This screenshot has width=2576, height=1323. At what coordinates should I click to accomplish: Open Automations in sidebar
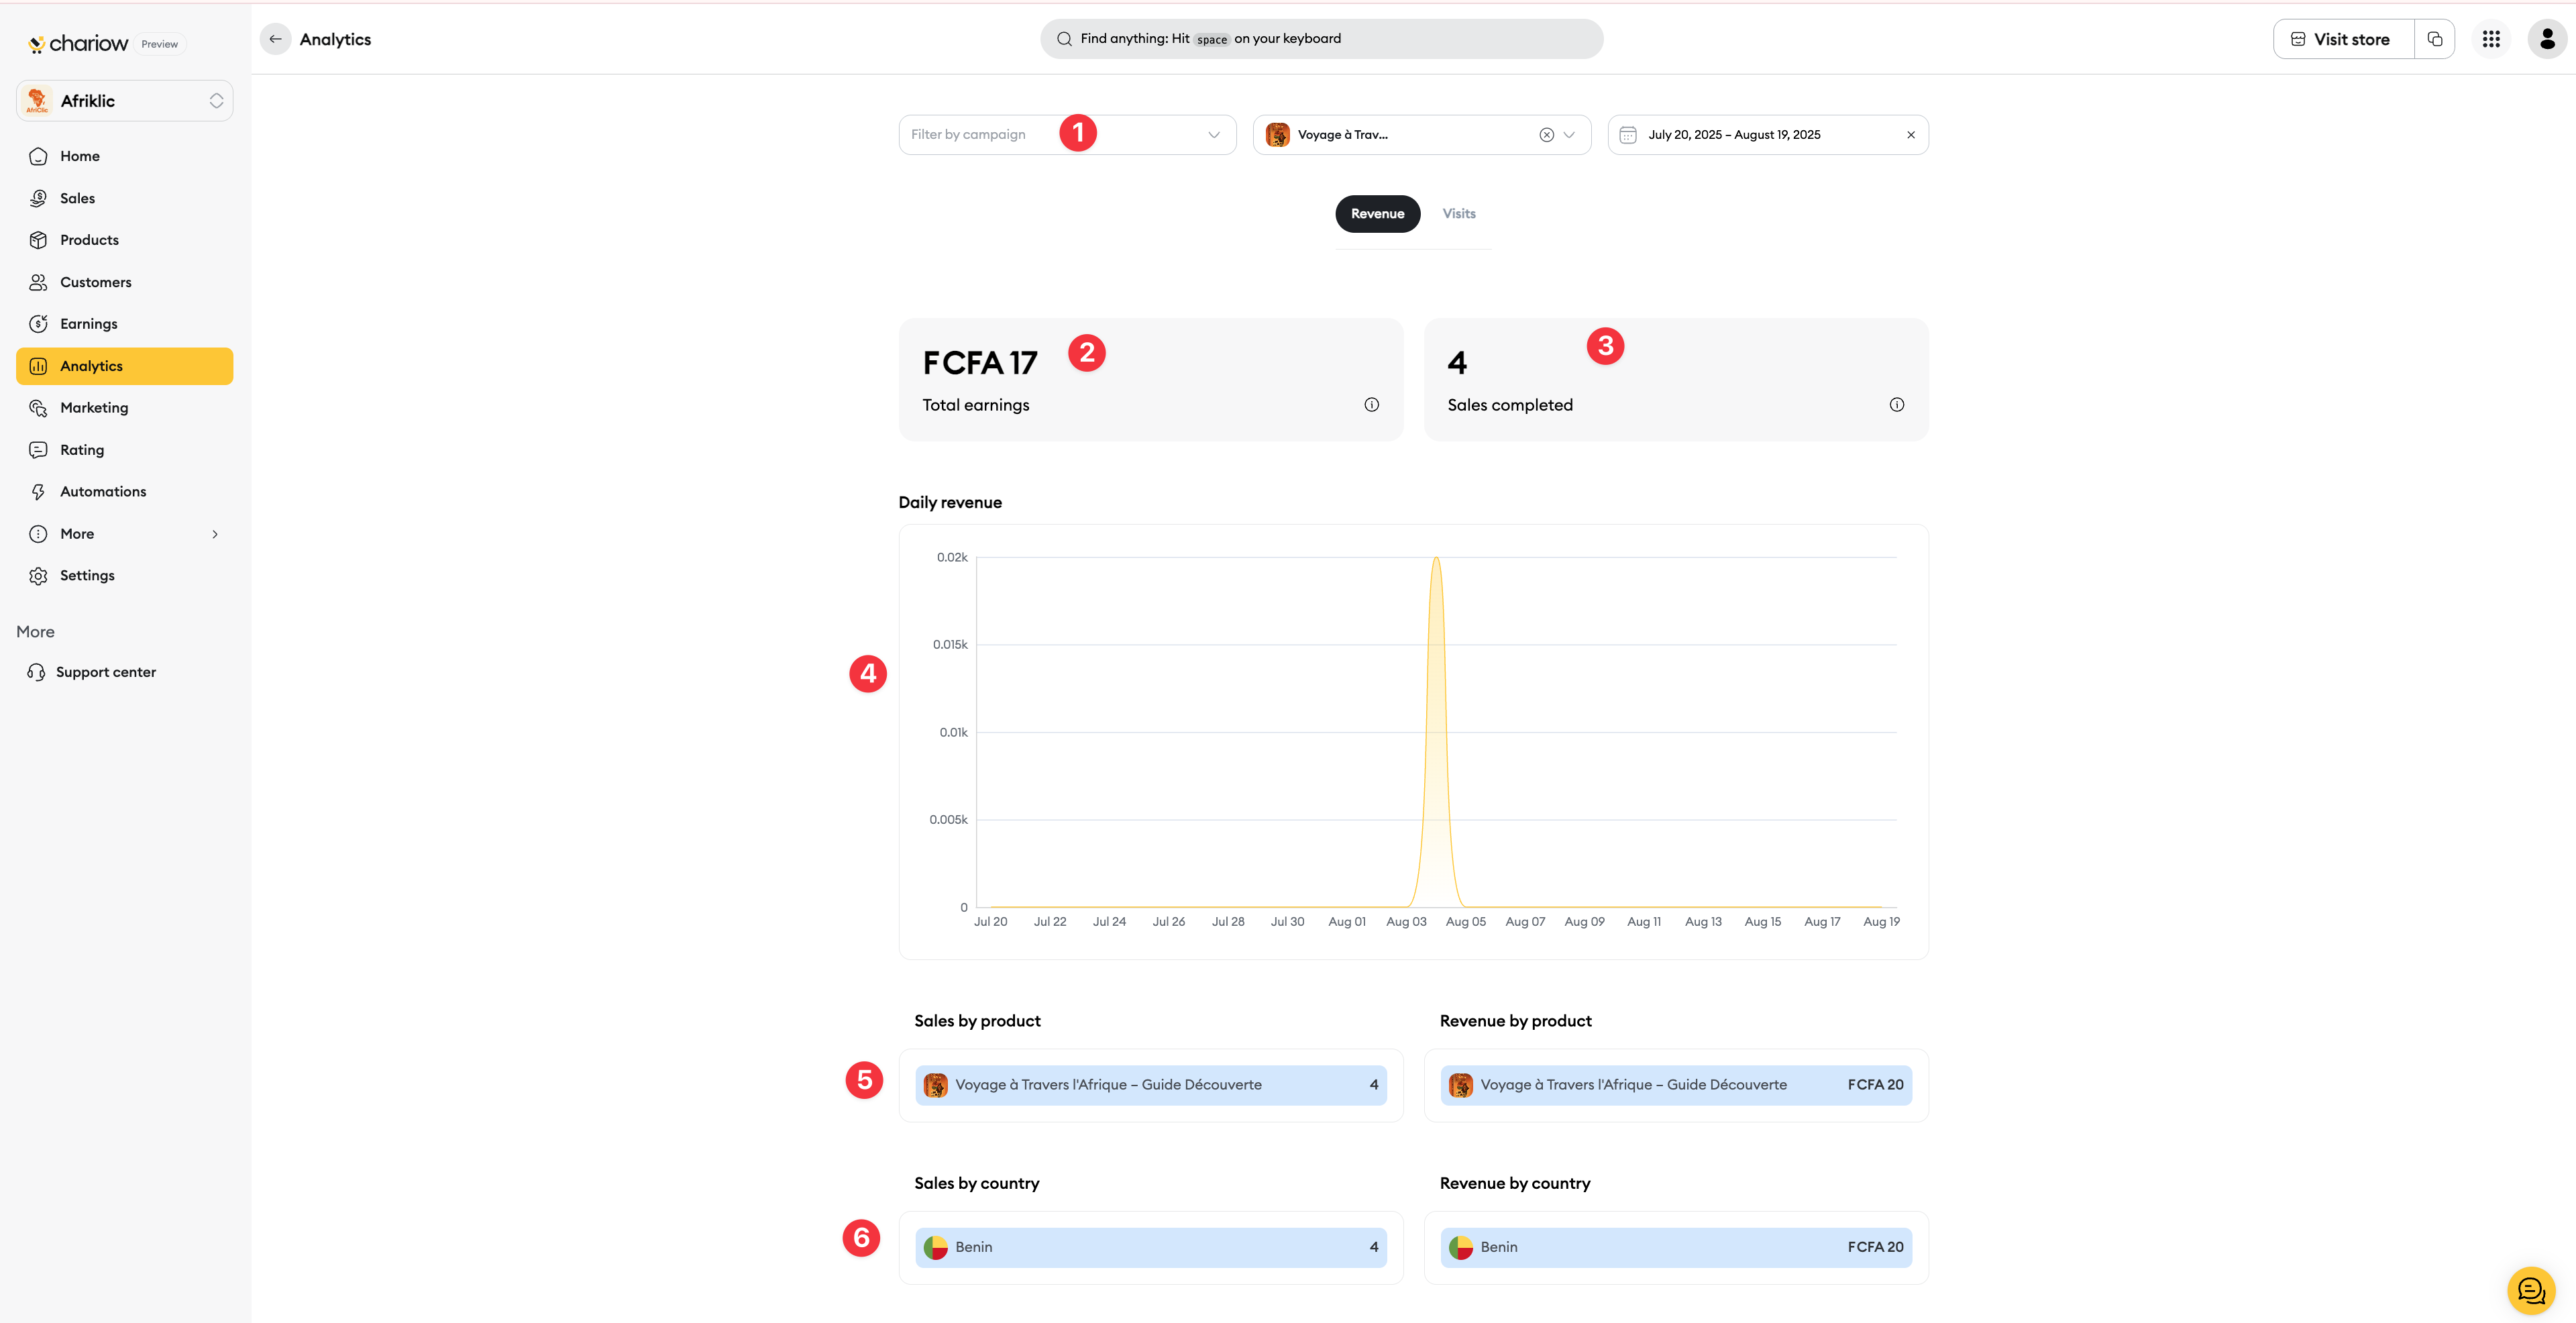coord(124,492)
